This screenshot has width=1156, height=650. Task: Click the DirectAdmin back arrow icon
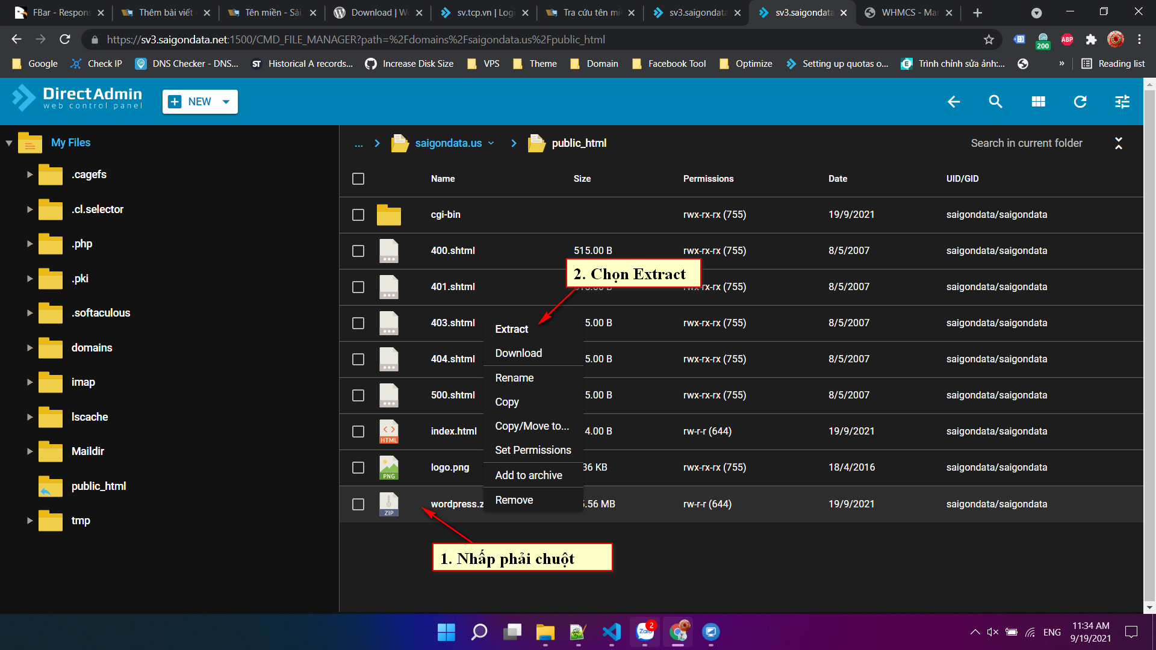click(954, 102)
